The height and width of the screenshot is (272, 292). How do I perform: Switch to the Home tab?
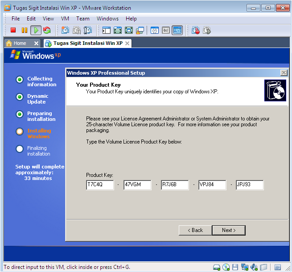pyautogui.click(x=22, y=43)
